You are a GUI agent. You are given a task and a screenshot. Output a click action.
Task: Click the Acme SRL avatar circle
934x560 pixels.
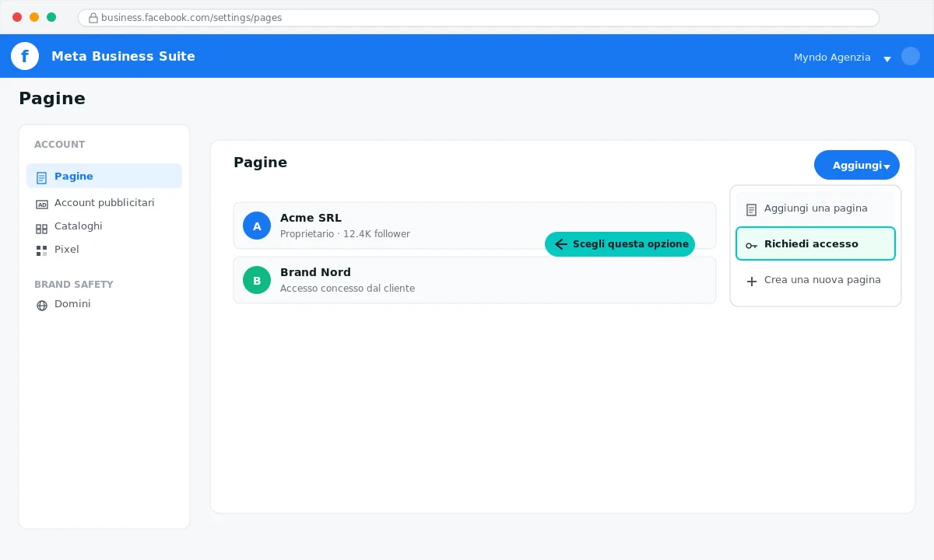pyautogui.click(x=257, y=226)
